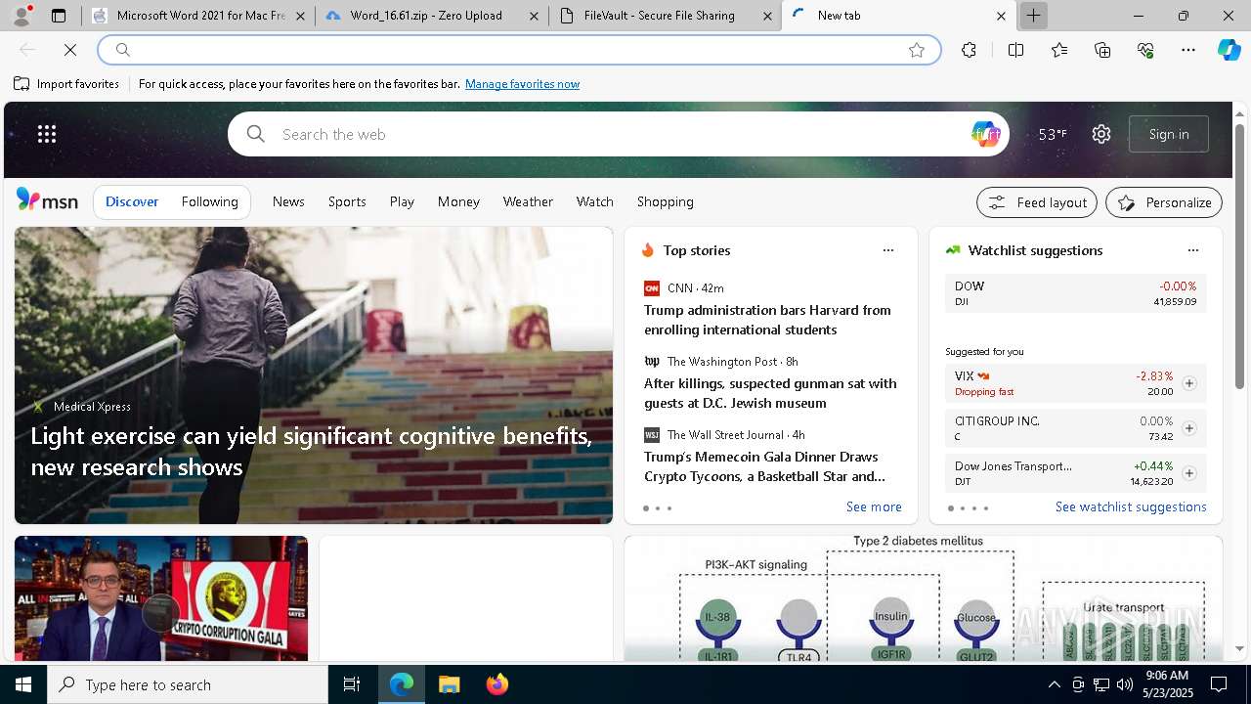Open the Collections icon

(1103, 50)
